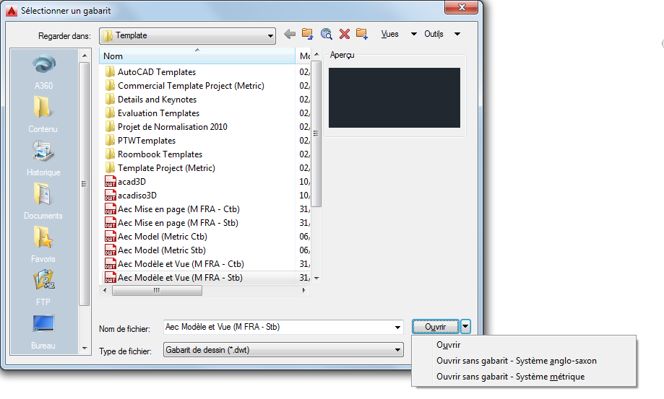
Task: Open the FTP location shortcut
Action: click(x=43, y=287)
